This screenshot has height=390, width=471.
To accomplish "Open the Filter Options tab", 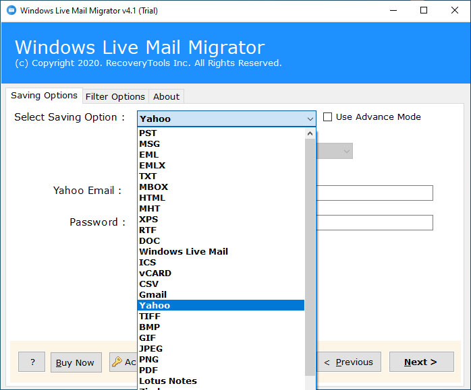I will [x=115, y=96].
